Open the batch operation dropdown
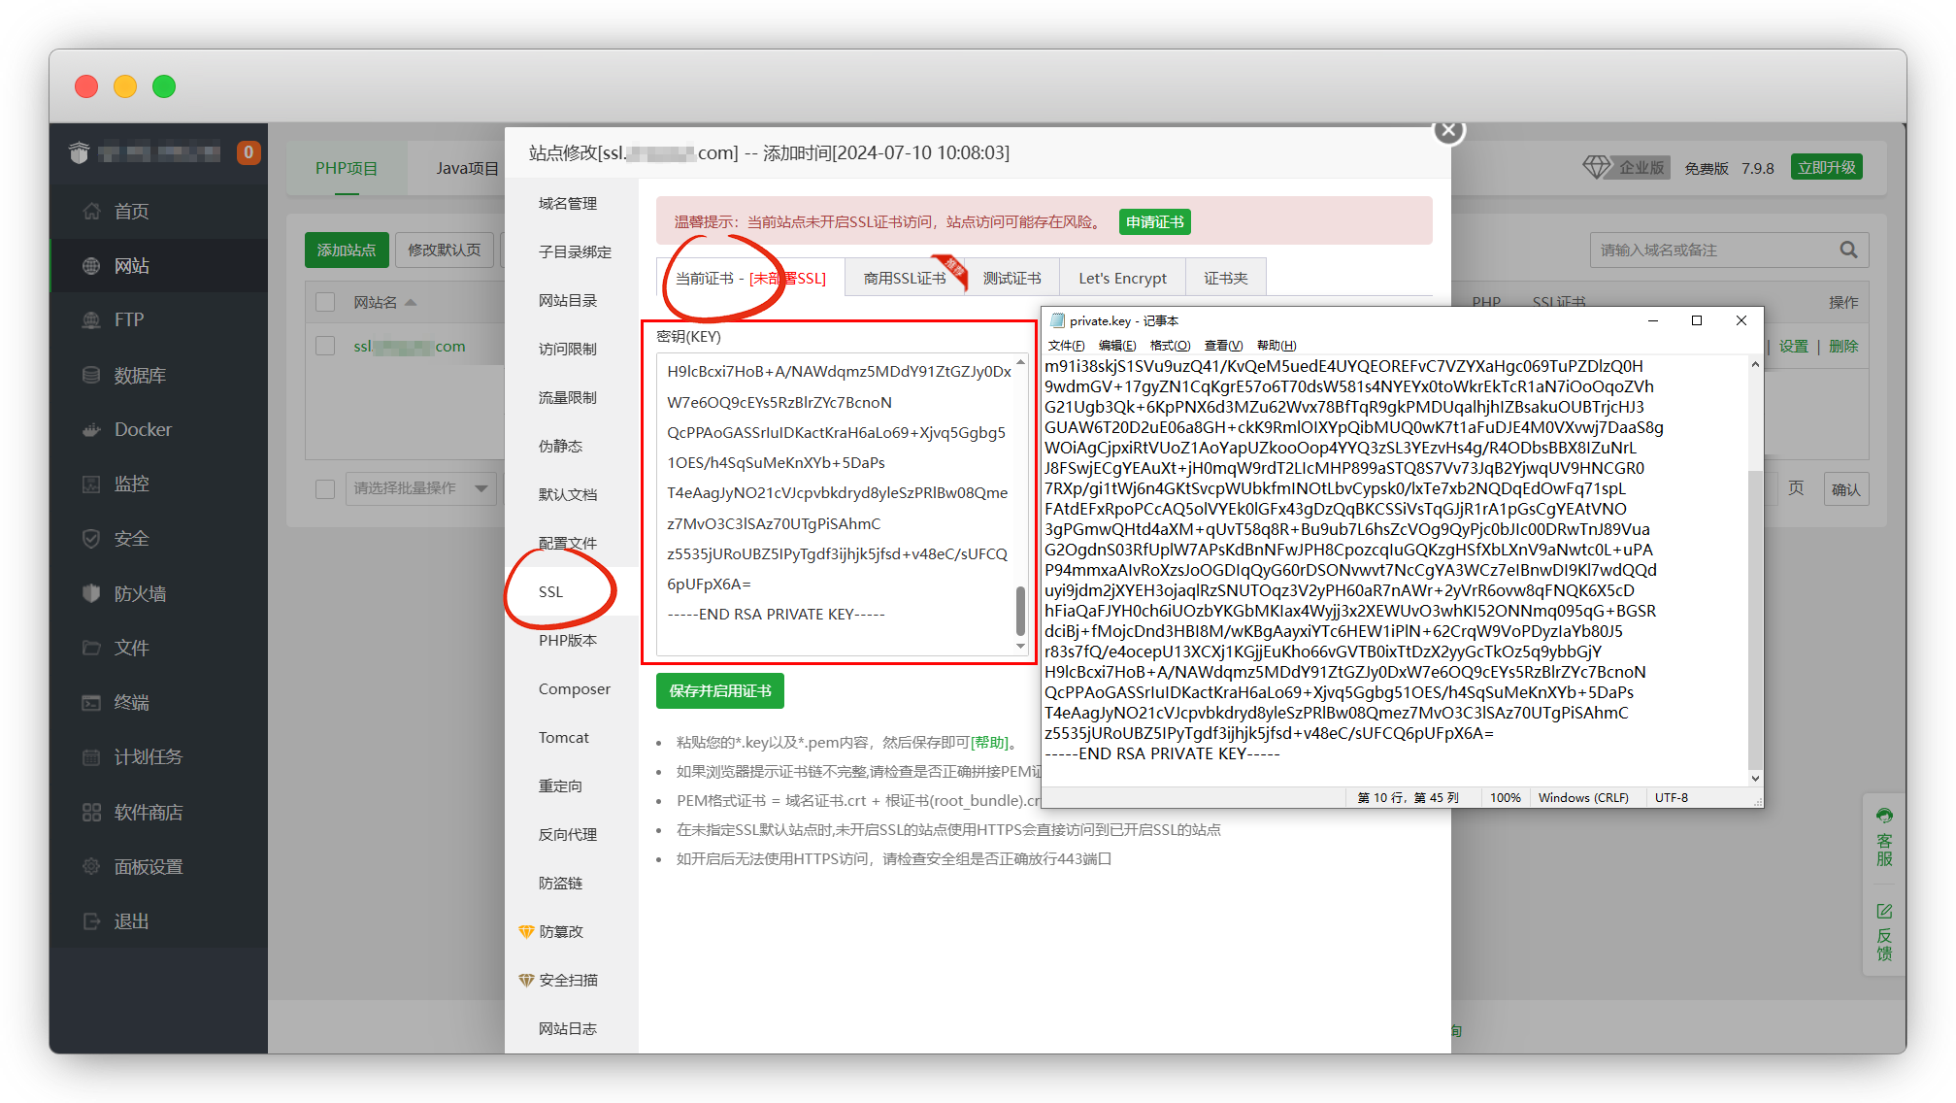The height and width of the screenshot is (1103, 1956). (420, 488)
